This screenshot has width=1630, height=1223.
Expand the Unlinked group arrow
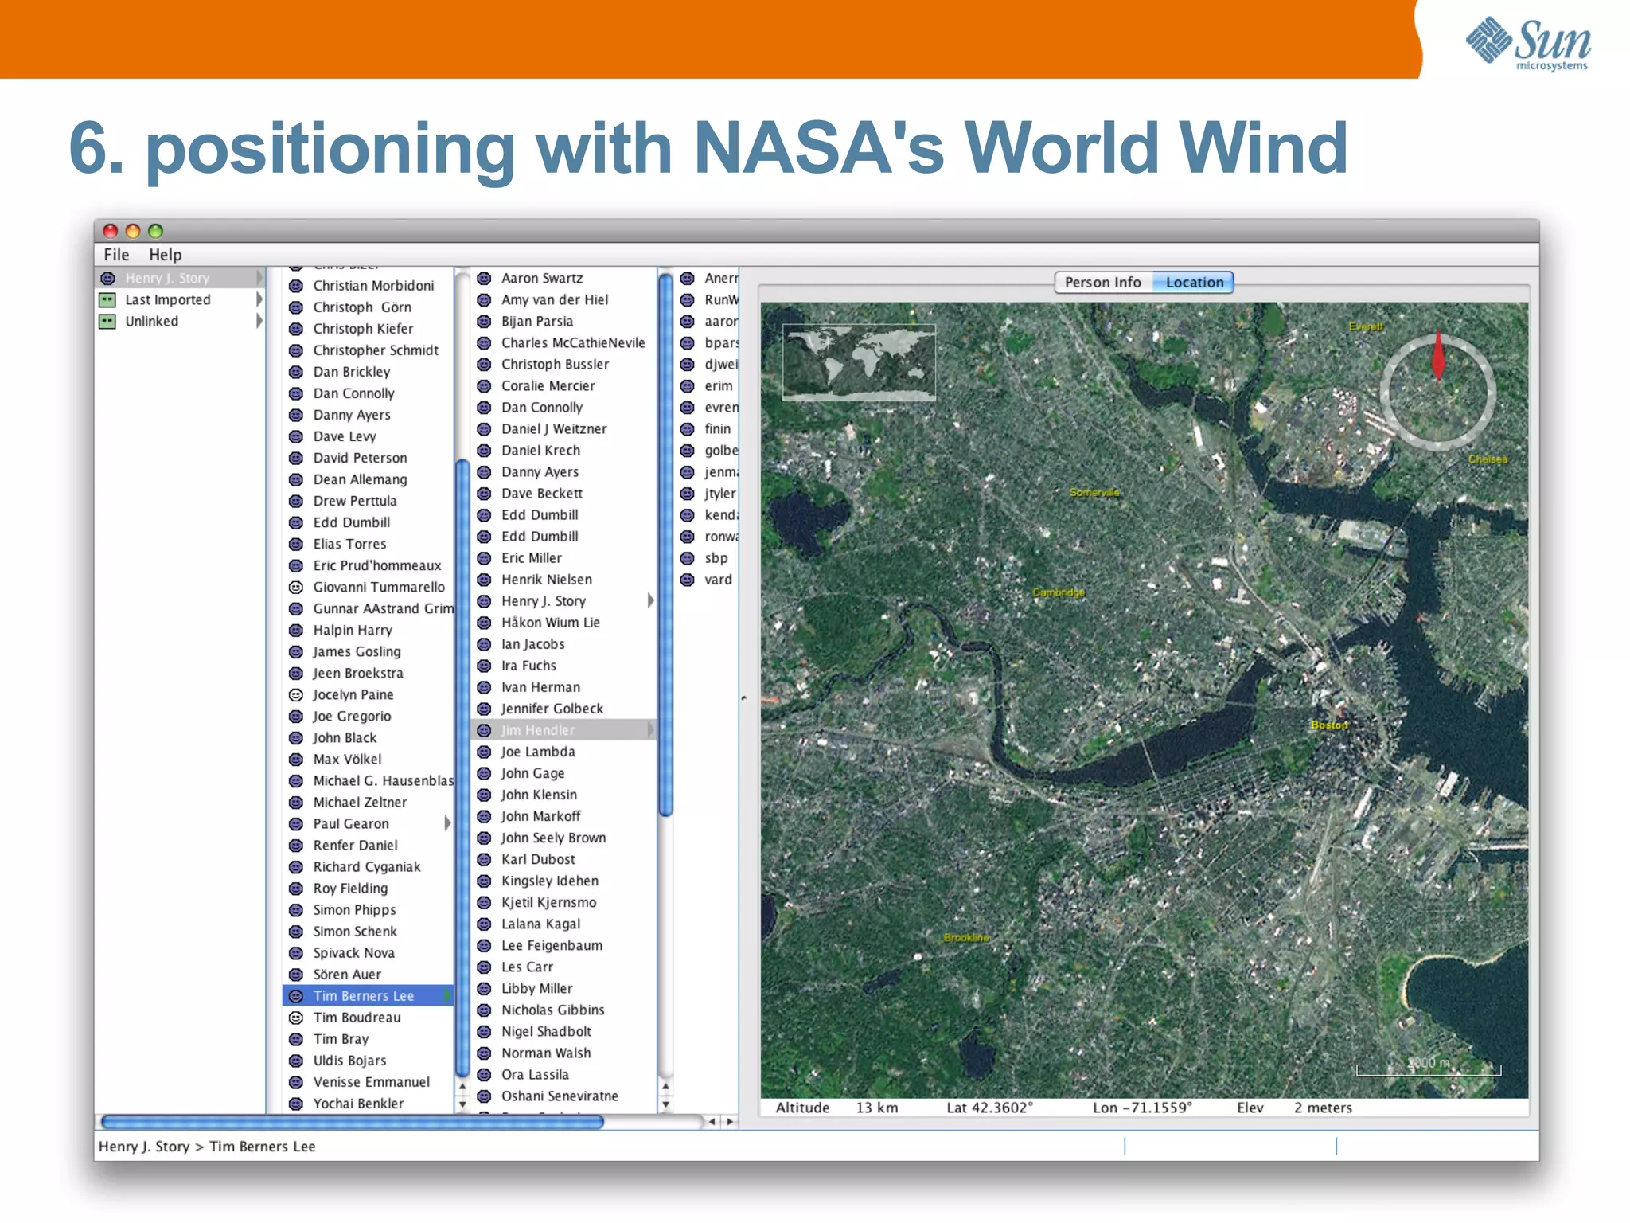tap(259, 322)
